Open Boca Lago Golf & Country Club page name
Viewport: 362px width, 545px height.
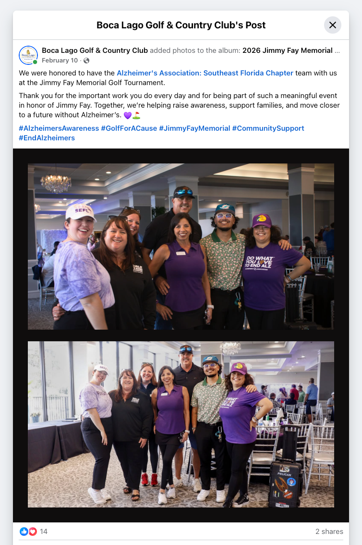point(95,50)
